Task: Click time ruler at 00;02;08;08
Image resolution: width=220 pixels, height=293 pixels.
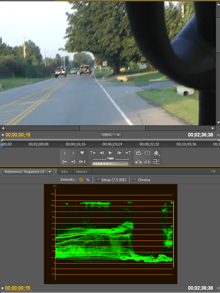Action: pyautogui.click(x=38, y=144)
